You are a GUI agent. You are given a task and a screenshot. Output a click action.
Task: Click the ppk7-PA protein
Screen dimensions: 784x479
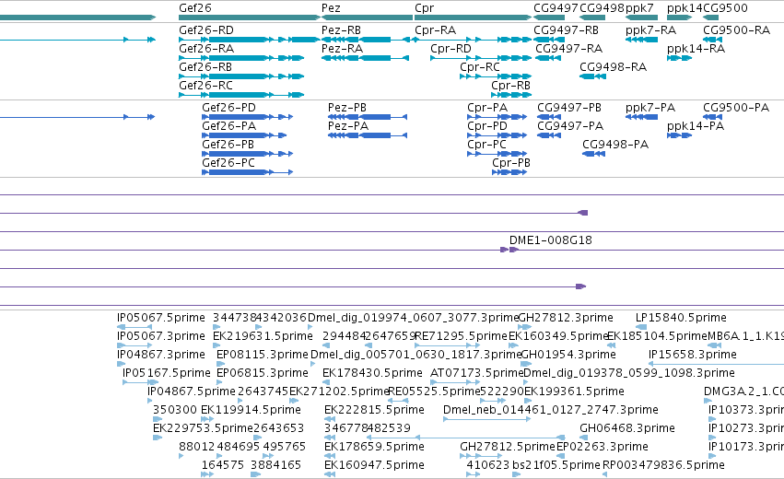650,108
